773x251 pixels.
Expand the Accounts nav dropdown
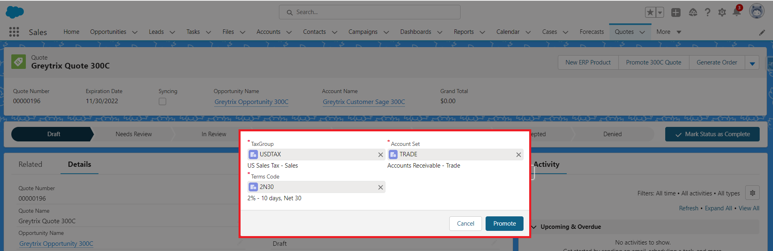289,32
